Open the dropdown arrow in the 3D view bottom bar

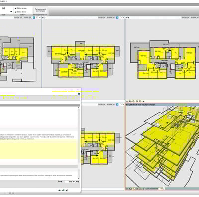(143, 189)
